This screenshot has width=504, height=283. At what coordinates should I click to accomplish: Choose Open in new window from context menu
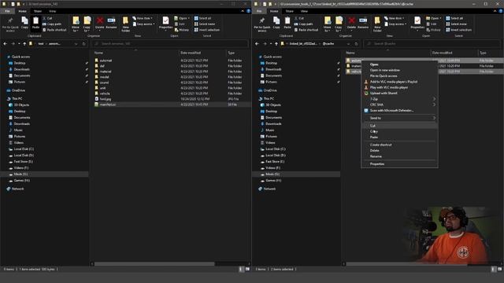tap(399, 70)
